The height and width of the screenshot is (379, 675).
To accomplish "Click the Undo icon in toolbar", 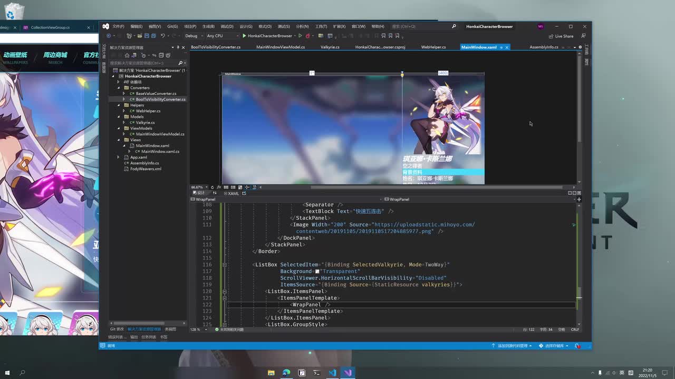I will click(x=162, y=36).
